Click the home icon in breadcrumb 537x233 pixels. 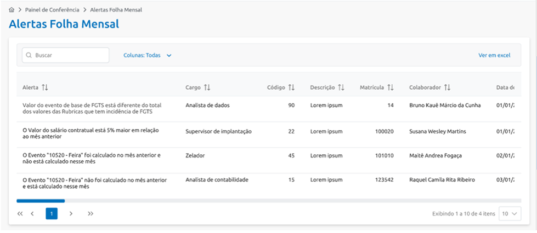tap(12, 10)
